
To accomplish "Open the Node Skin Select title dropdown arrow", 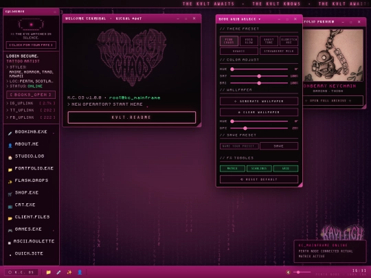I will [x=260, y=19].
